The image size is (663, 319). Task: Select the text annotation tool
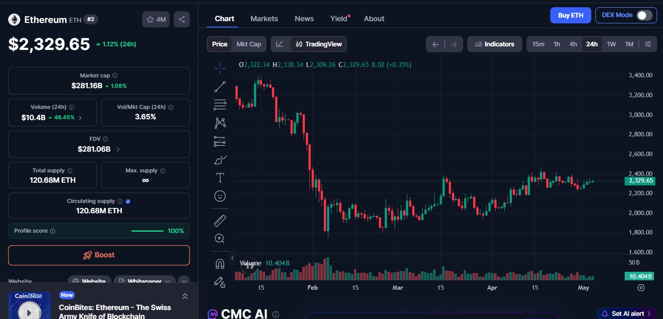coord(220,178)
